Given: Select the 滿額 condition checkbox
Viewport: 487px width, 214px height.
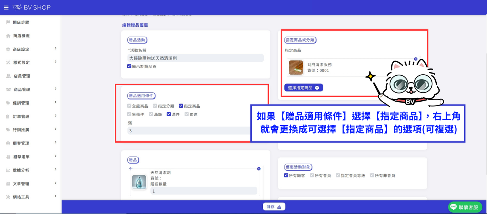Looking at the screenshot, I should point(151,114).
